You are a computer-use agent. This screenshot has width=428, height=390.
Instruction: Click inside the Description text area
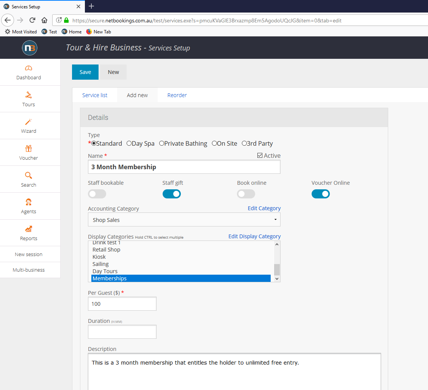pos(235,372)
